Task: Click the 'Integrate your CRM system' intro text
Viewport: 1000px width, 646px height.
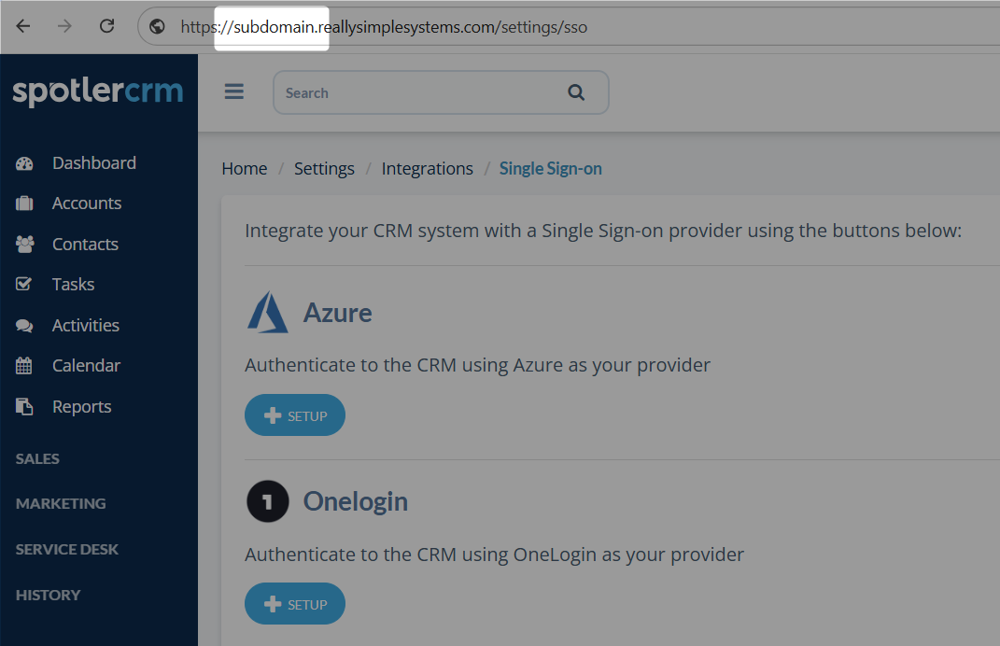Action: [x=603, y=231]
